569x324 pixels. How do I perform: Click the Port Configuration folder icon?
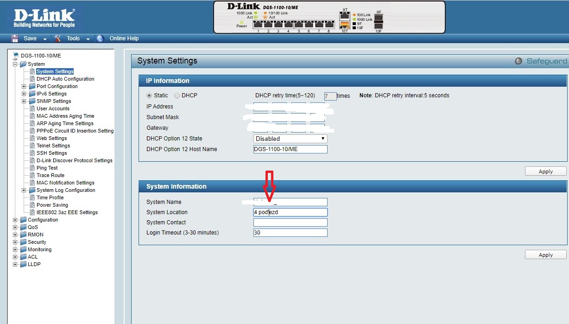tap(32, 86)
